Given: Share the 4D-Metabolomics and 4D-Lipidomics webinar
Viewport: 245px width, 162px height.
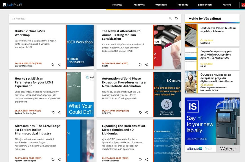Looking at the screenshot, I should click(146, 159).
